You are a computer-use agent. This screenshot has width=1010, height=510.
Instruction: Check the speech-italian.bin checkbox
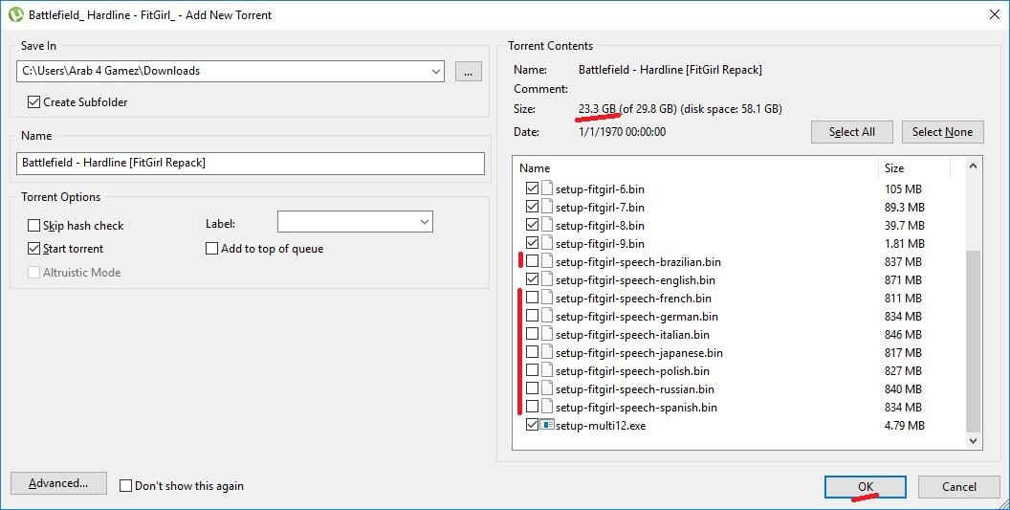point(532,334)
